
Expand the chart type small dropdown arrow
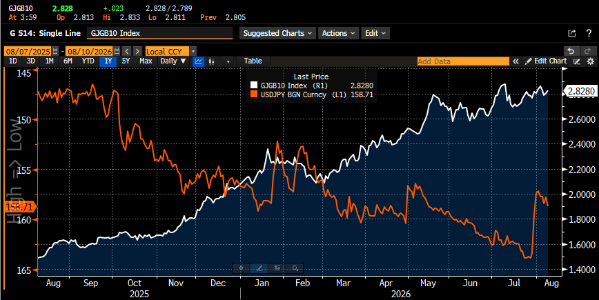228,61
